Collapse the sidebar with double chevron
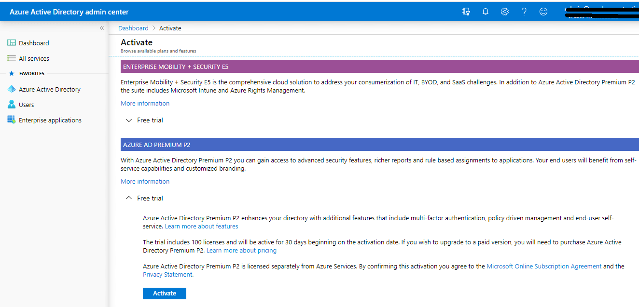 (x=102, y=28)
